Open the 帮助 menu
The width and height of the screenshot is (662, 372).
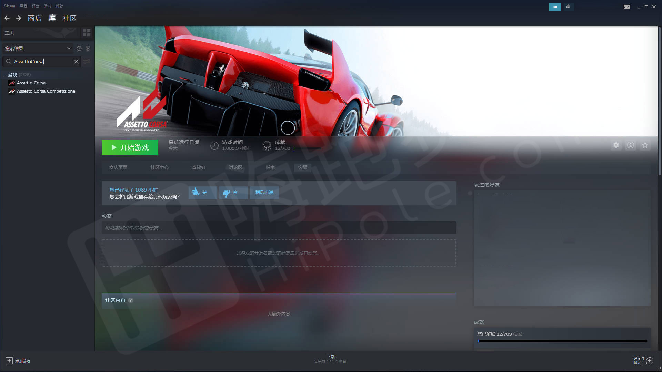tap(60, 6)
